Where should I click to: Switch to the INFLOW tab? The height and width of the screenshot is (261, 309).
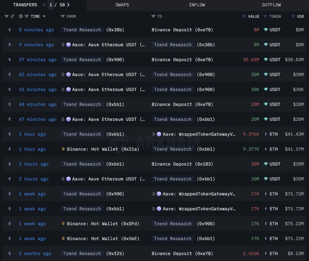pos(197,5)
